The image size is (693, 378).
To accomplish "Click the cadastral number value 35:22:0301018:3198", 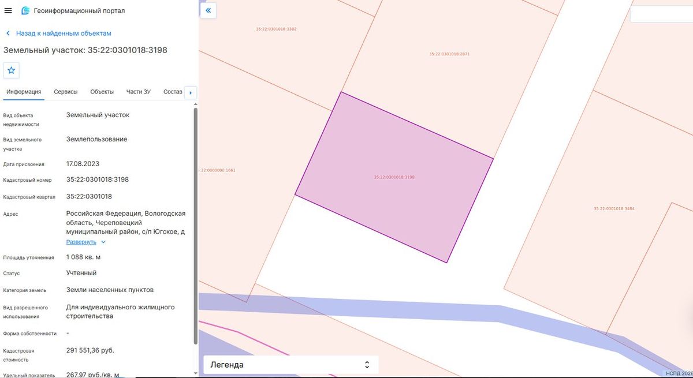I will [x=98, y=179].
